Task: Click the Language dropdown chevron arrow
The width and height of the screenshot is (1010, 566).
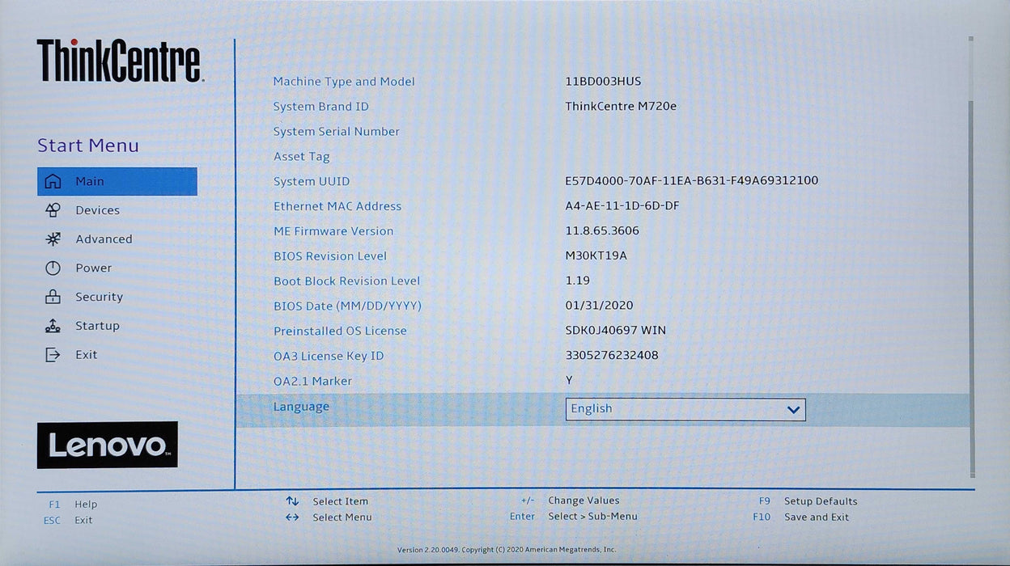Action: 793,410
